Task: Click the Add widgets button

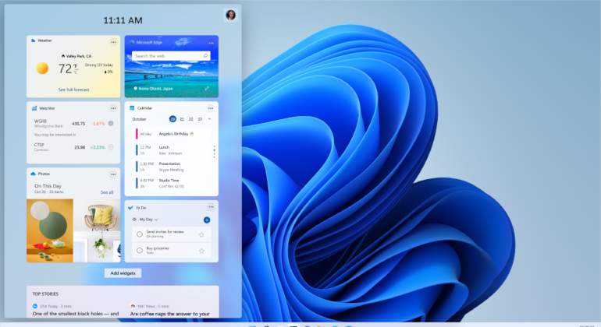Action: coord(123,273)
